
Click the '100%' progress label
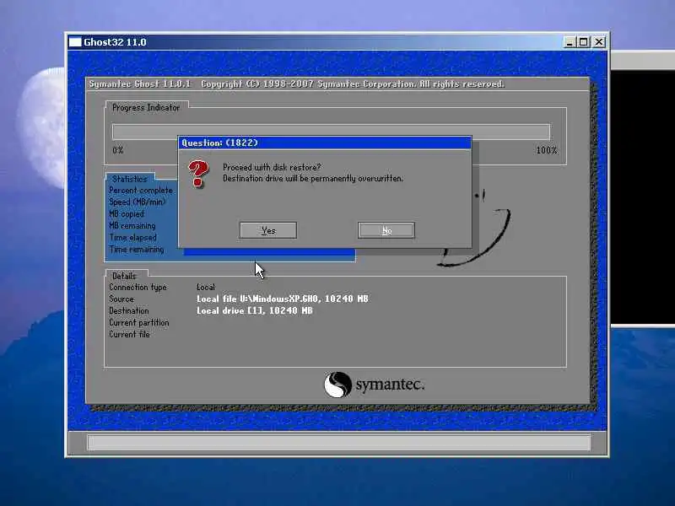point(547,150)
